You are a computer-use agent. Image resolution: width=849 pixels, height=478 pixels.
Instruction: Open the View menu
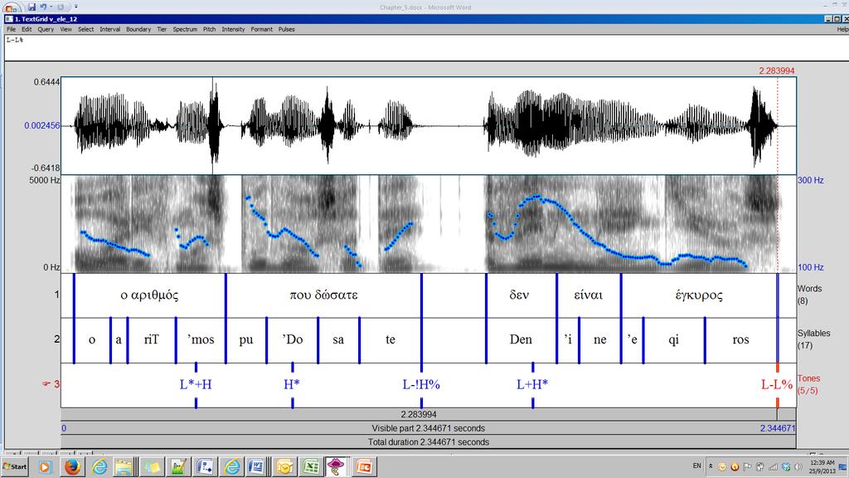coord(66,29)
